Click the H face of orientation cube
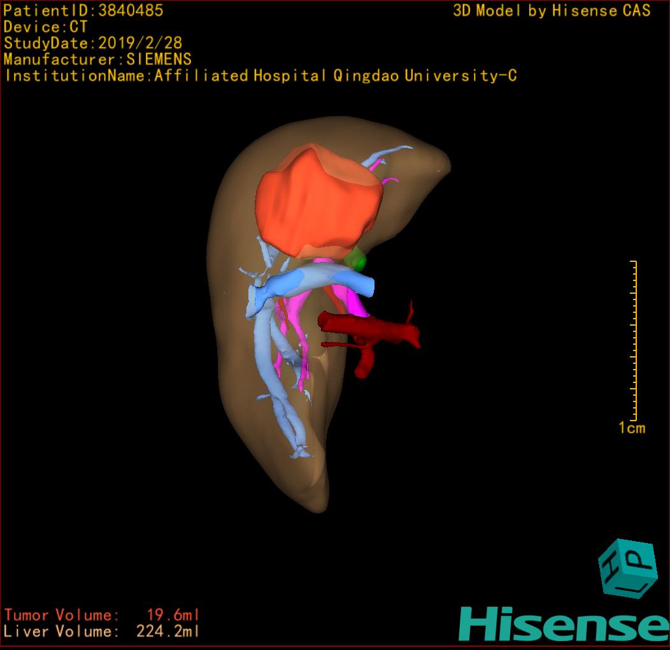Viewport: 670px width, 650px height. point(609,567)
